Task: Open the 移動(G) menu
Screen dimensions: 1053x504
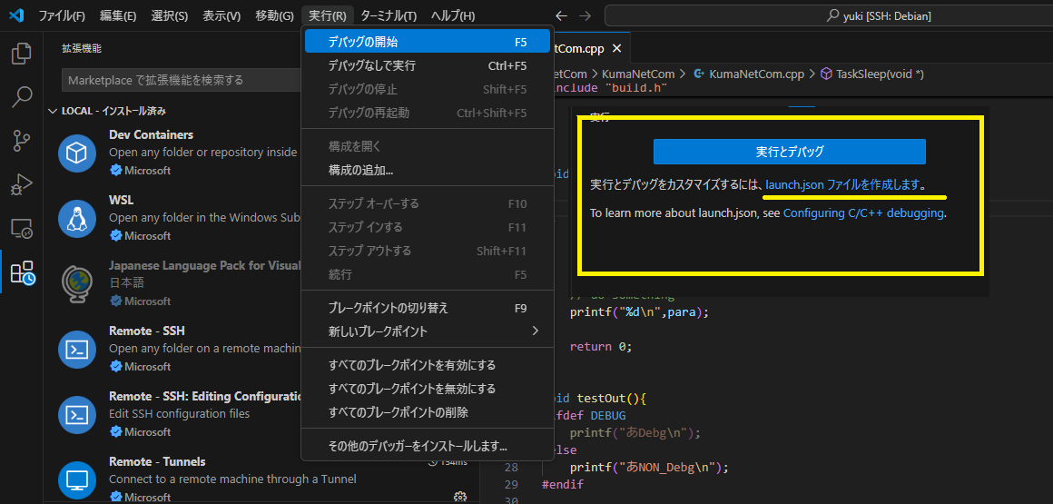Action: tap(275, 15)
